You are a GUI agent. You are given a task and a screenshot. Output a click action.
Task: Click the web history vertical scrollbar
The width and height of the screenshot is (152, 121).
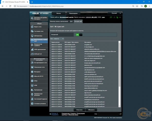120,65
